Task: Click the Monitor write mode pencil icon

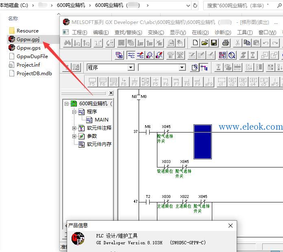Action: tap(159, 55)
